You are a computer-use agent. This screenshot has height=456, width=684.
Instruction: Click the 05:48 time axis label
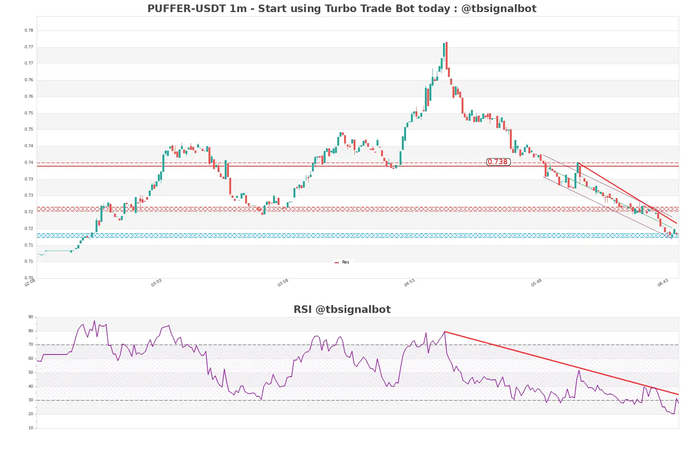pos(536,283)
